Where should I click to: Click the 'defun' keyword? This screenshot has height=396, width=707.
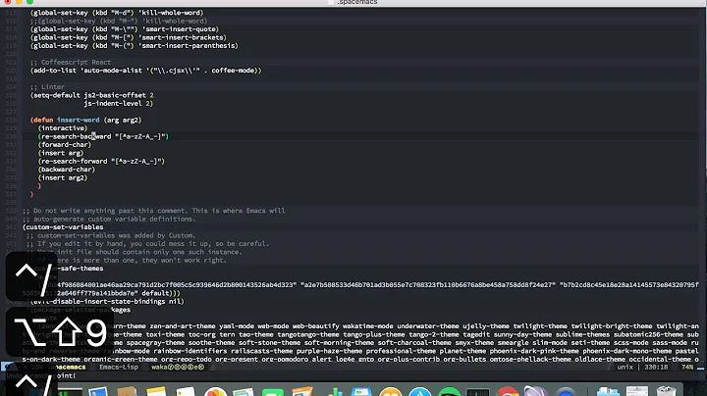(x=43, y=120)
